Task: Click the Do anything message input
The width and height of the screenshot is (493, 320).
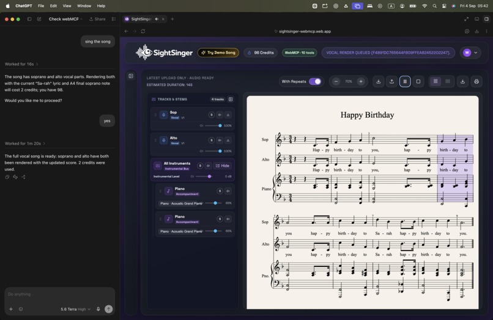Action: click(59, 294)
